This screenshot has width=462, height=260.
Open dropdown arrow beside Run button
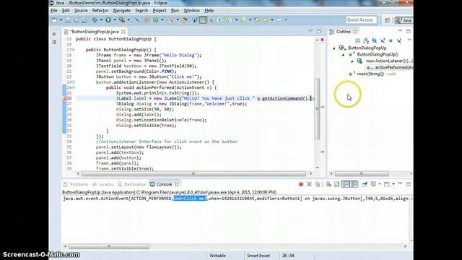click(115, 20)
